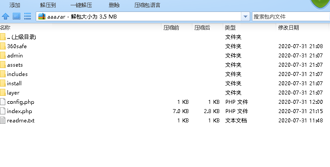
Task: Click date '2020-07-31 21:08' of 360safe
Action: 300,46
